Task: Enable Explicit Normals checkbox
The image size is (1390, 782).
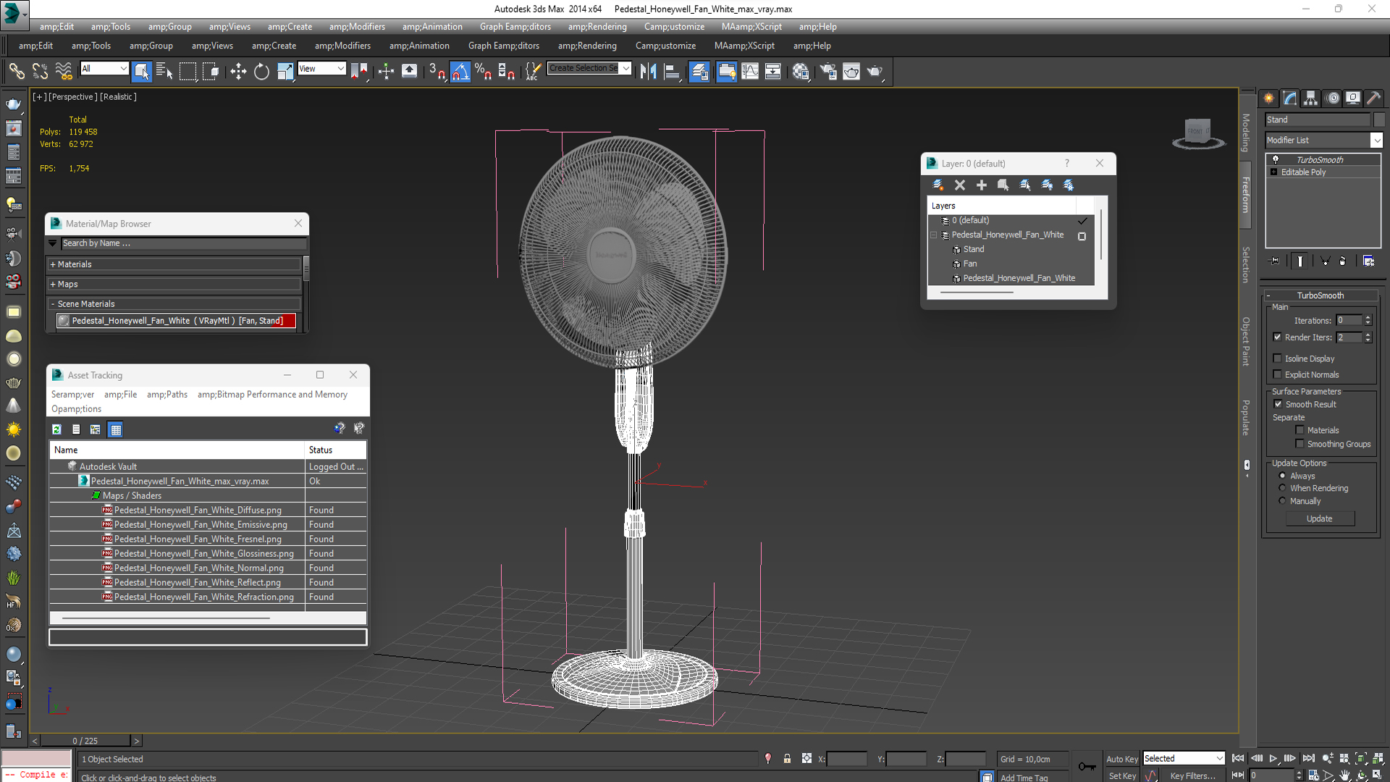Action: (x=1278, y=374)
